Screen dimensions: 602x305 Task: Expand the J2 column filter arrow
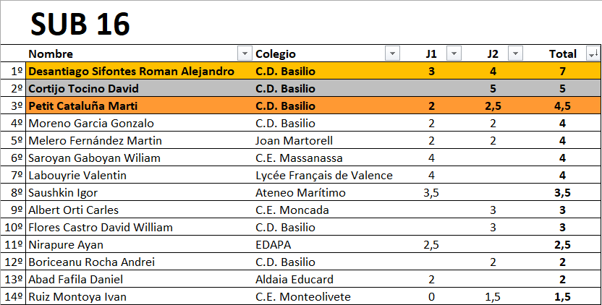click(x=515, y=53)
